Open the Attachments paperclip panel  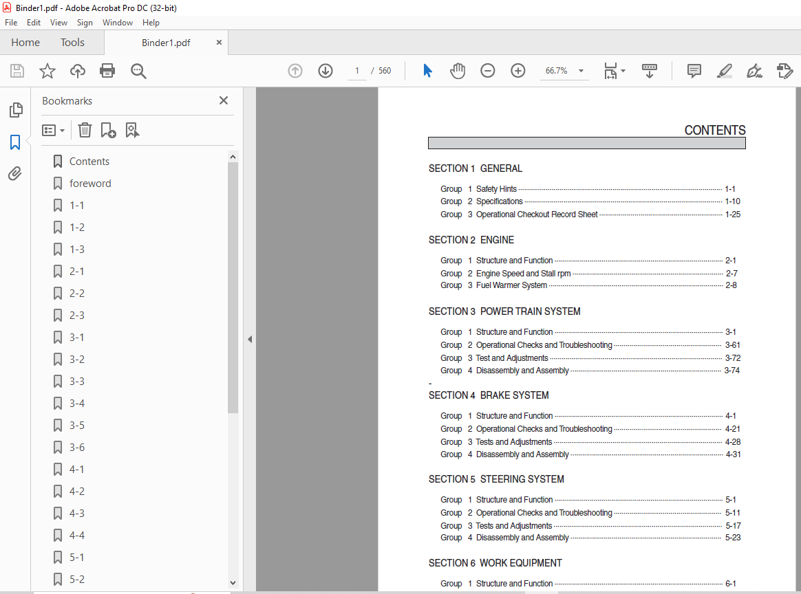click(15, 173)
